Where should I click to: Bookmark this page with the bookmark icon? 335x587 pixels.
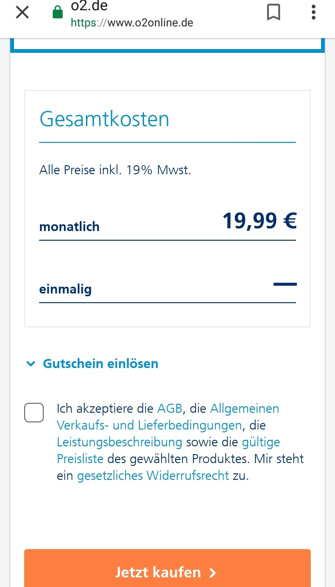click(273, 12)
